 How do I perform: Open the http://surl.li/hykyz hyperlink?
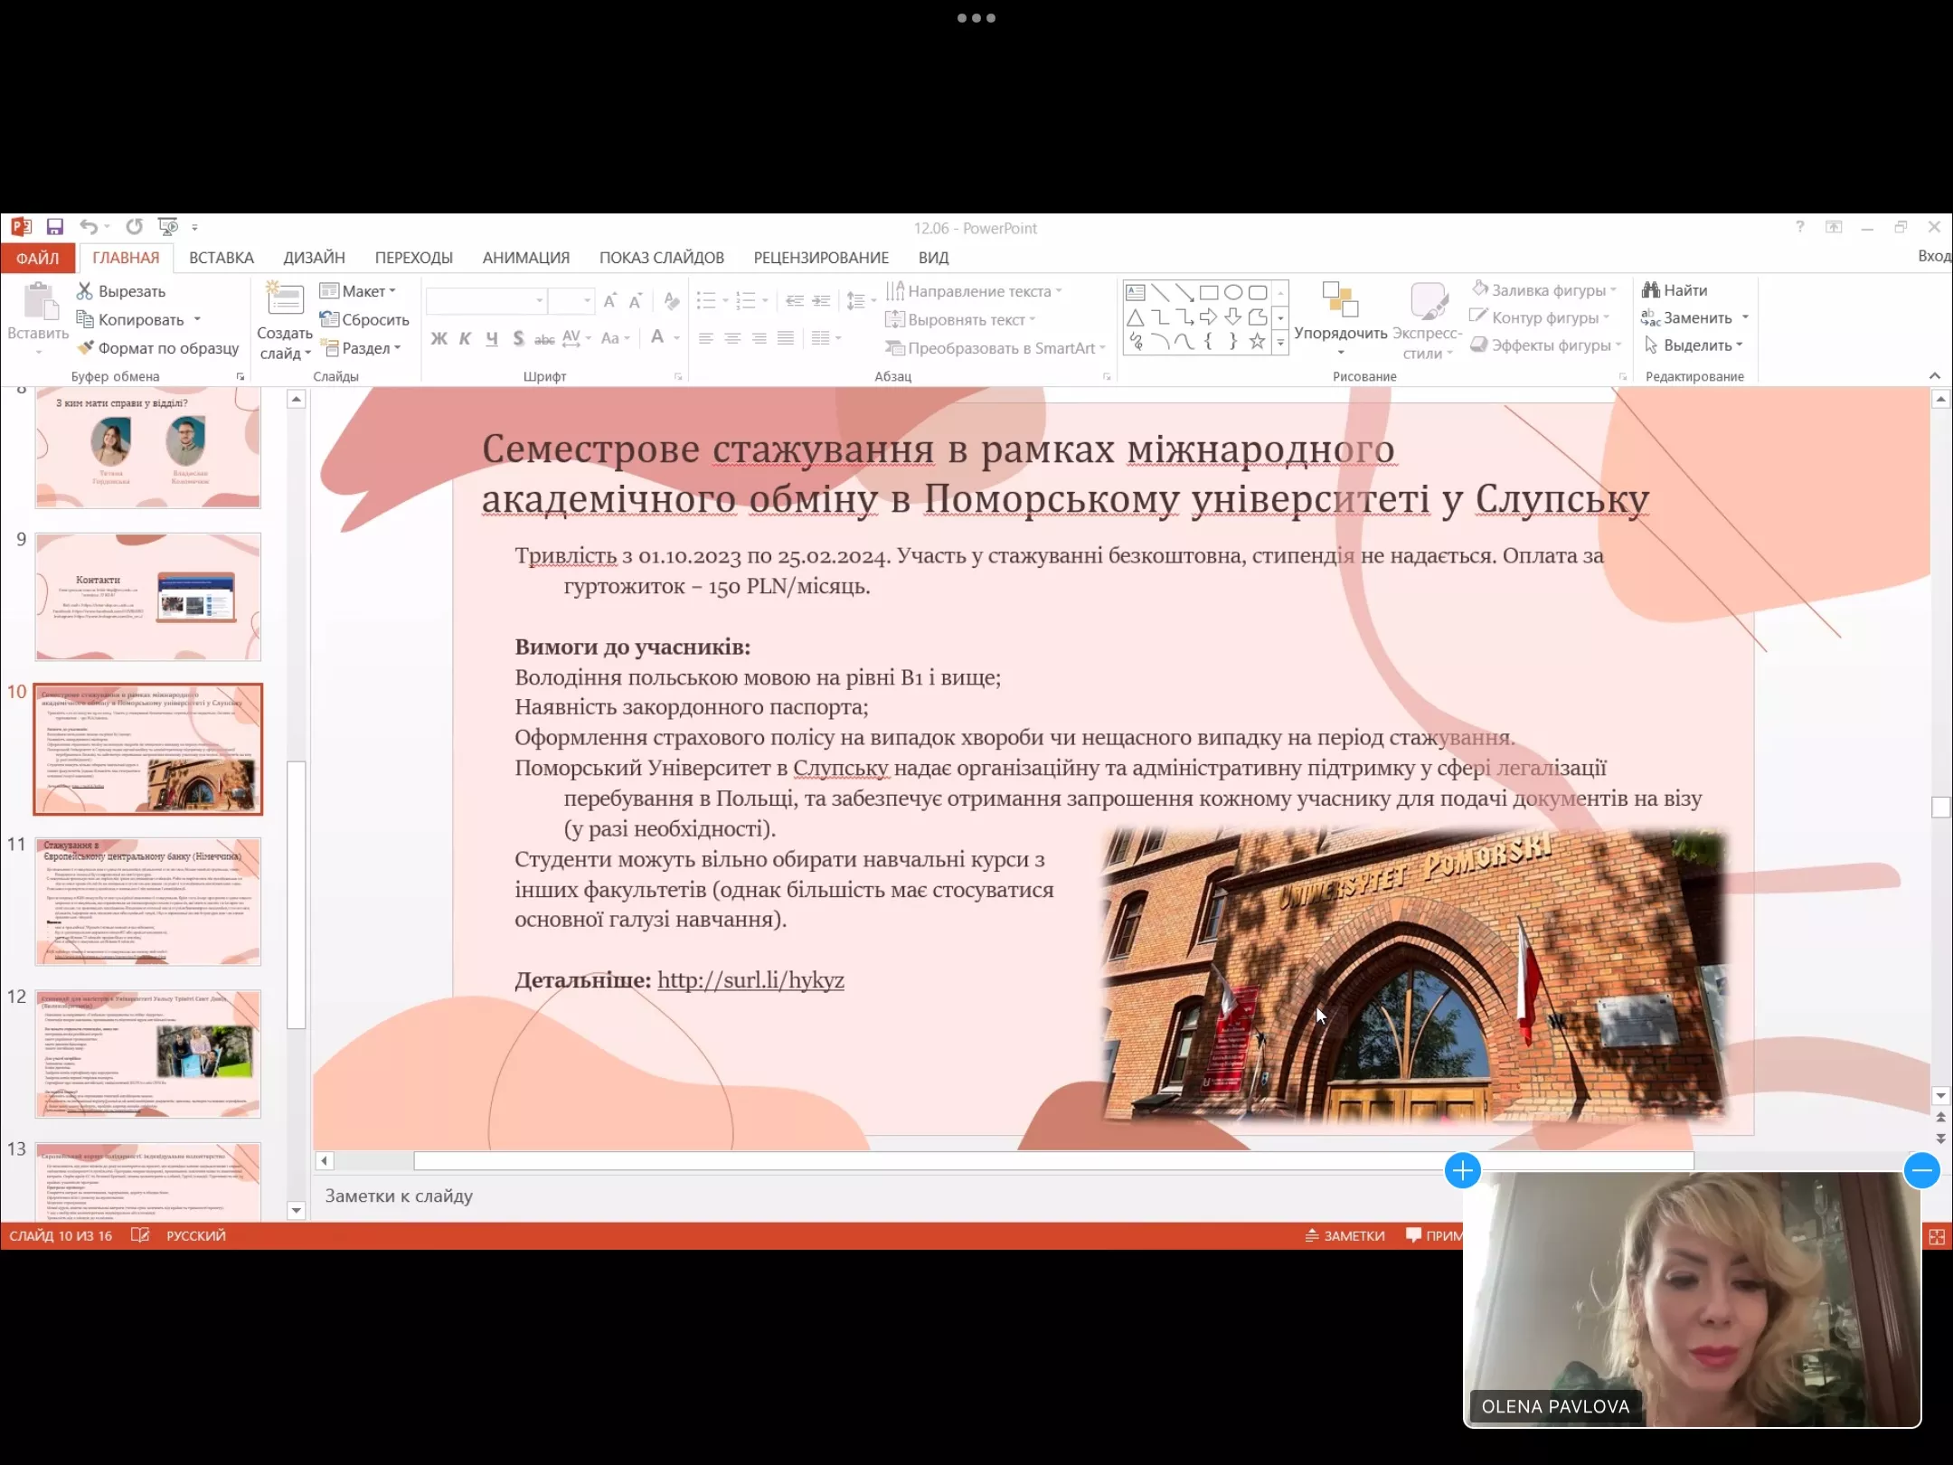pos(750,979)
